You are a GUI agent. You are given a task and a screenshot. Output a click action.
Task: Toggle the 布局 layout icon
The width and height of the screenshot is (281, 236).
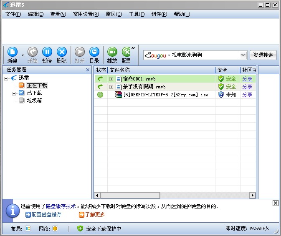[28, 228]
